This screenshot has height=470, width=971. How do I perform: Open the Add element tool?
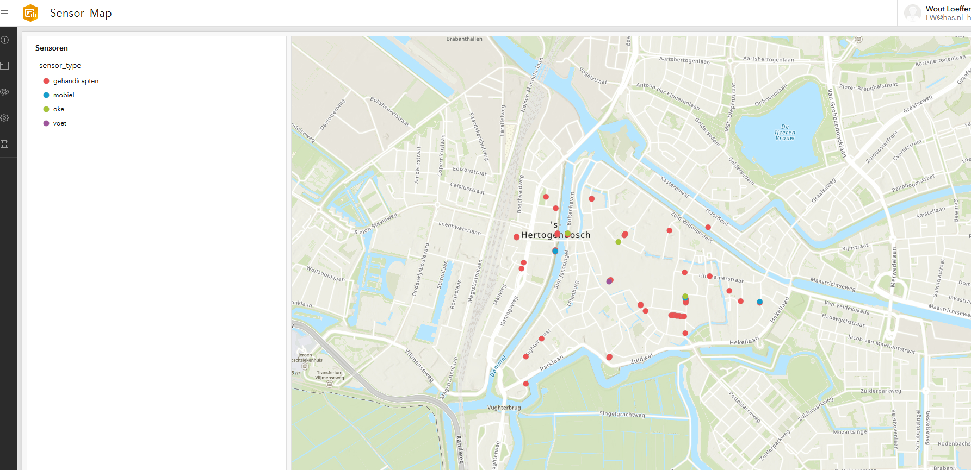pyautogui.click(x=5, y=40)
